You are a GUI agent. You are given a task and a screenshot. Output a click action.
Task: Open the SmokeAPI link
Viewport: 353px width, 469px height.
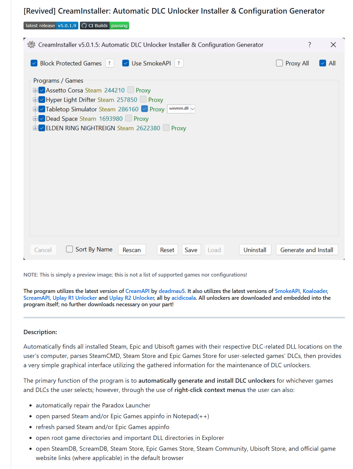[x=287, y=291]
